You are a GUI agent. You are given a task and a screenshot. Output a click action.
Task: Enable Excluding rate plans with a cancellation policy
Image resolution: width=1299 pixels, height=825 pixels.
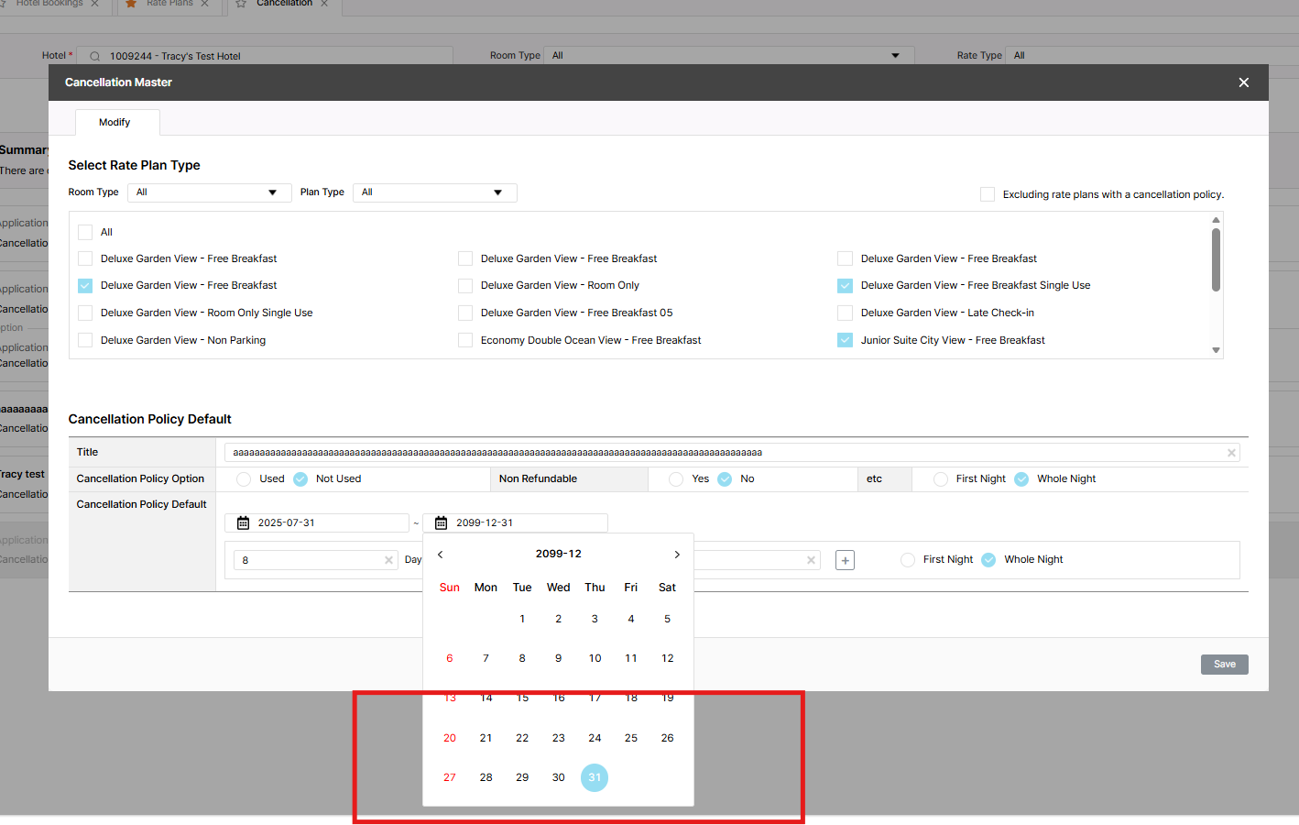point(988,194)
